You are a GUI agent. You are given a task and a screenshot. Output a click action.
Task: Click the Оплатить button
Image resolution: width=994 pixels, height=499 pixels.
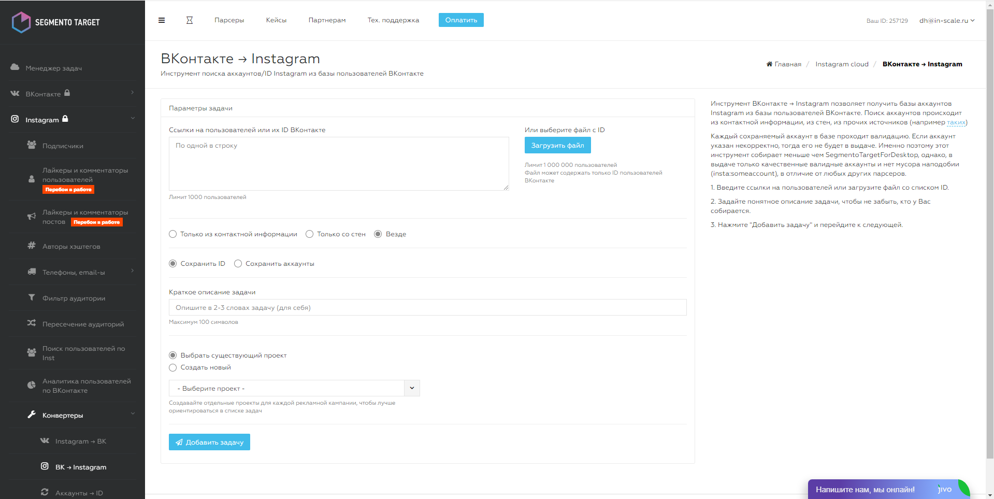coord(461,20)
